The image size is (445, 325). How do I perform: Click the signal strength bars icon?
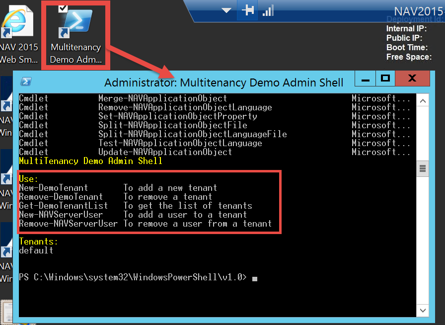(268, 10)
